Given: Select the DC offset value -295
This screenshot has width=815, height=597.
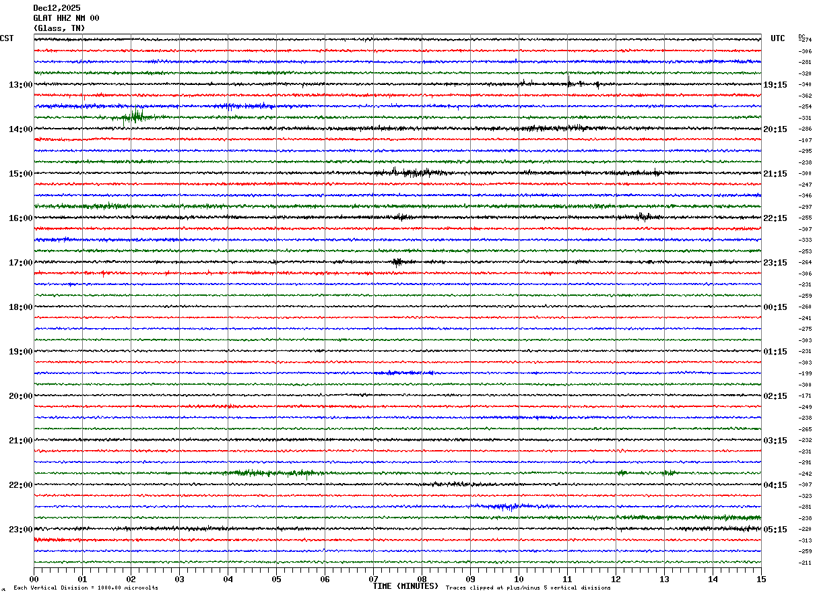Looking at the screenshot, I should pyautogui.click(x=805, y=152).
